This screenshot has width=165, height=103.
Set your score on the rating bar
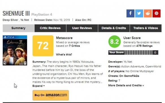coord(138,52)
